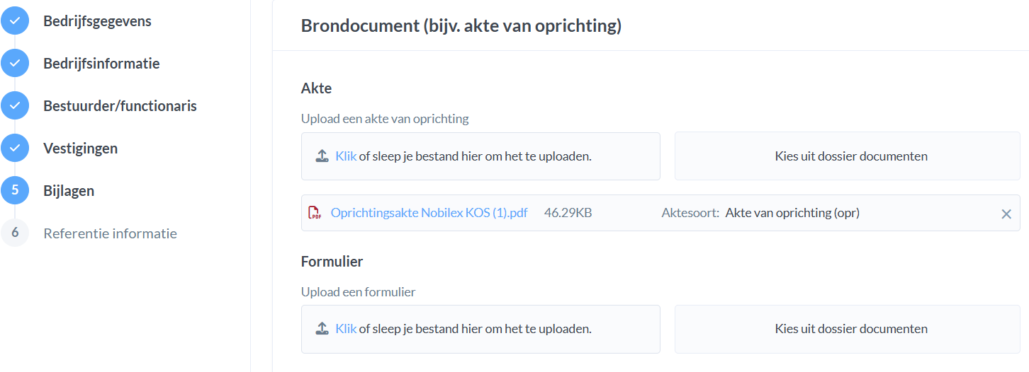The image size is (1029, 372).
Task: Click the Bedrijfsgegevens step checkmark icon
Action: (15, 21)
